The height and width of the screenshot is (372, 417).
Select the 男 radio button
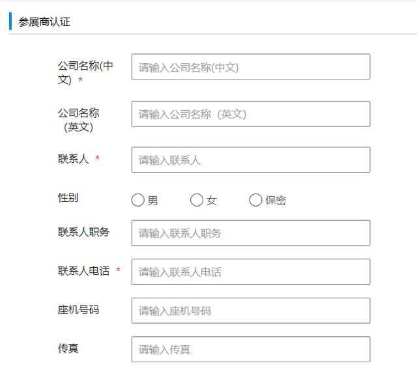point(137,200)
